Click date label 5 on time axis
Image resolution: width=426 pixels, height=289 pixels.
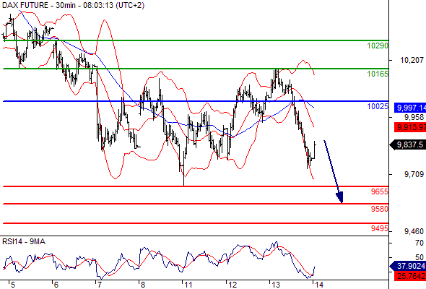[13, 285]
